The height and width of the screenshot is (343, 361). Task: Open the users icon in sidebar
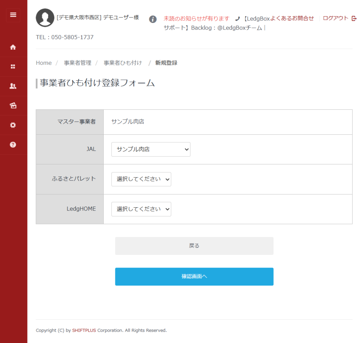[13, 86]
